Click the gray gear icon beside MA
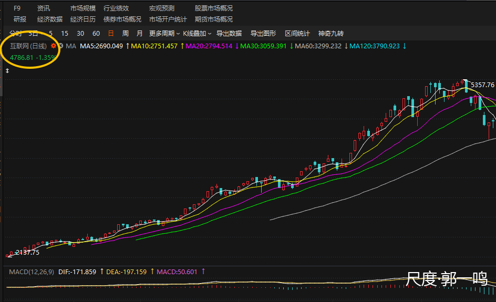The height and width of the screenshot is (302, 496). point(60,46)
